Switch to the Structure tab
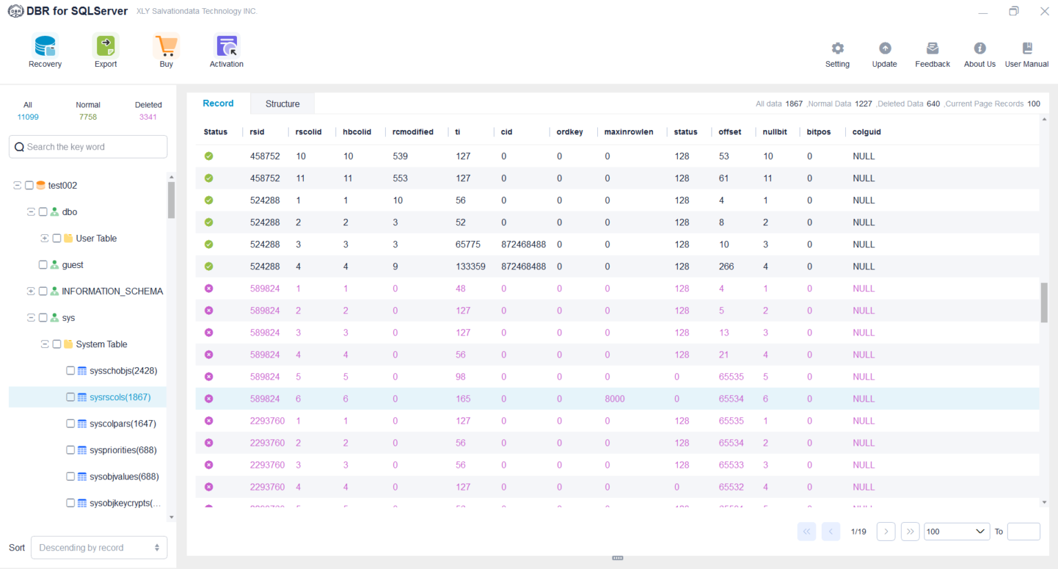 [282, 103]
